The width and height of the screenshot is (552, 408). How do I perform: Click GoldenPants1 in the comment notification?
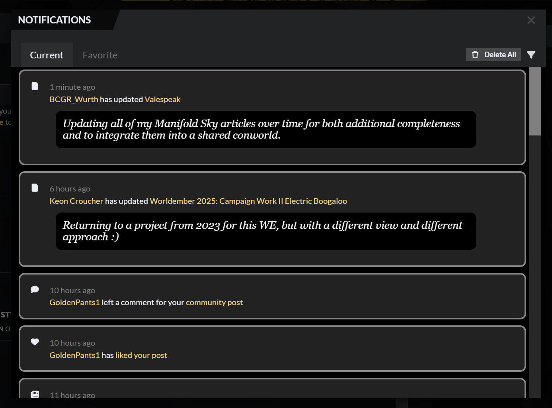point(74,302)
